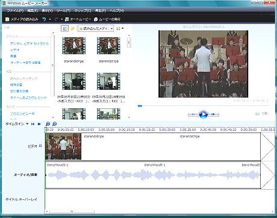Viewport: 277px width, 218px height.
Task: Play the timeline
Action: pos(39,124)
